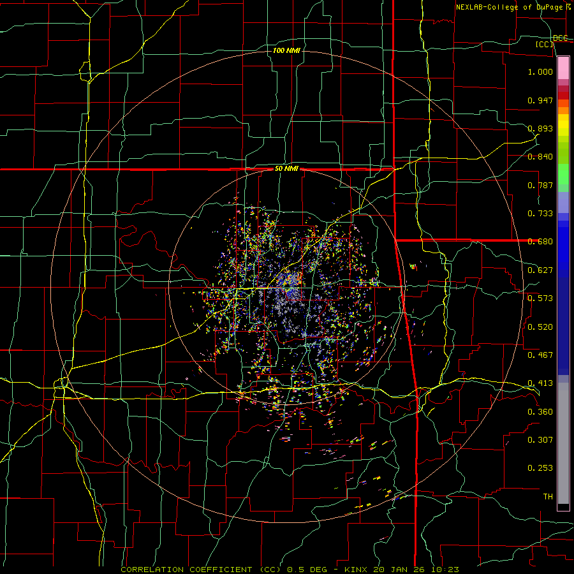The image size is (574, 574).
Task: Select the 0.307 scale value
Action: tap(540, 439)
